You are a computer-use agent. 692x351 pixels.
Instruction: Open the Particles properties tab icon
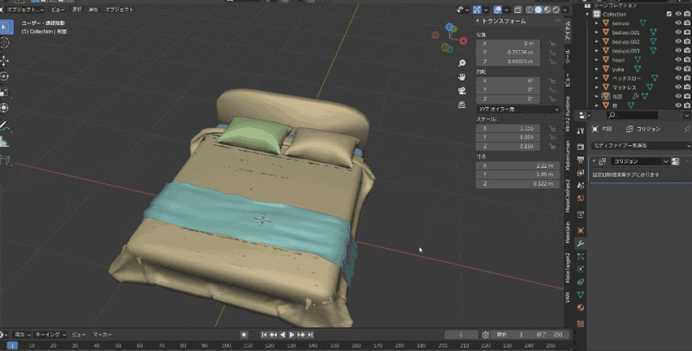[x=580, y=256]
